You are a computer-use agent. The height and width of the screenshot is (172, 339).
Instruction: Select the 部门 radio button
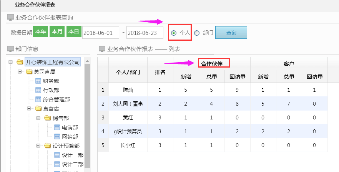(197, 33)
